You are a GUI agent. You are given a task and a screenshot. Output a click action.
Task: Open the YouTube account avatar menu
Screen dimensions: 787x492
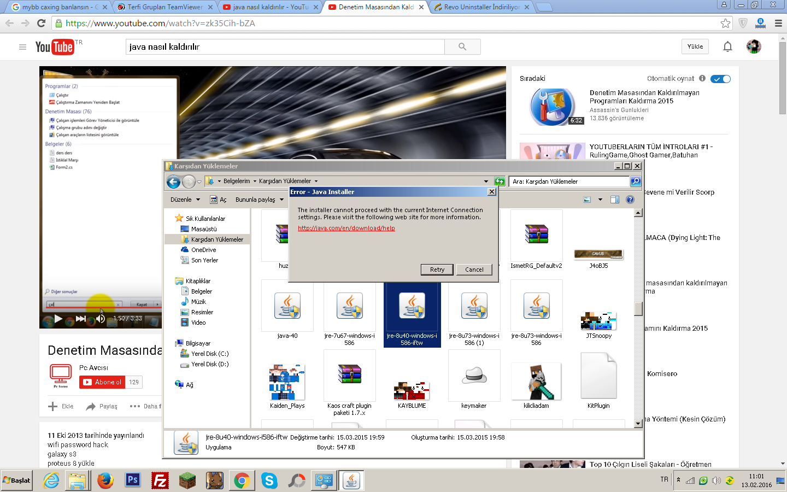click(x=754, y=47)
